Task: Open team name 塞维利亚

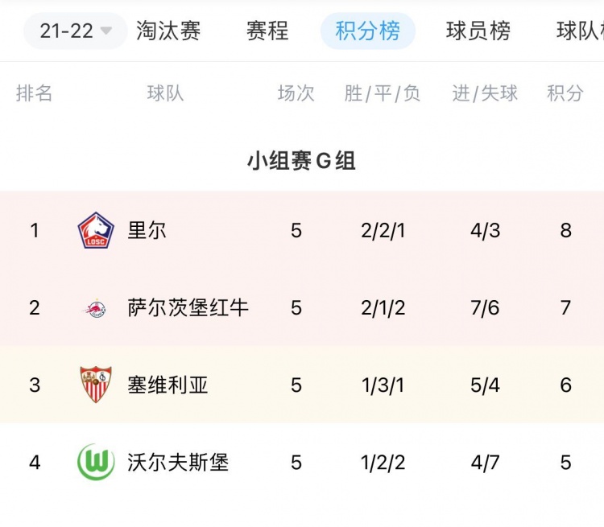Action: [168, 385]
